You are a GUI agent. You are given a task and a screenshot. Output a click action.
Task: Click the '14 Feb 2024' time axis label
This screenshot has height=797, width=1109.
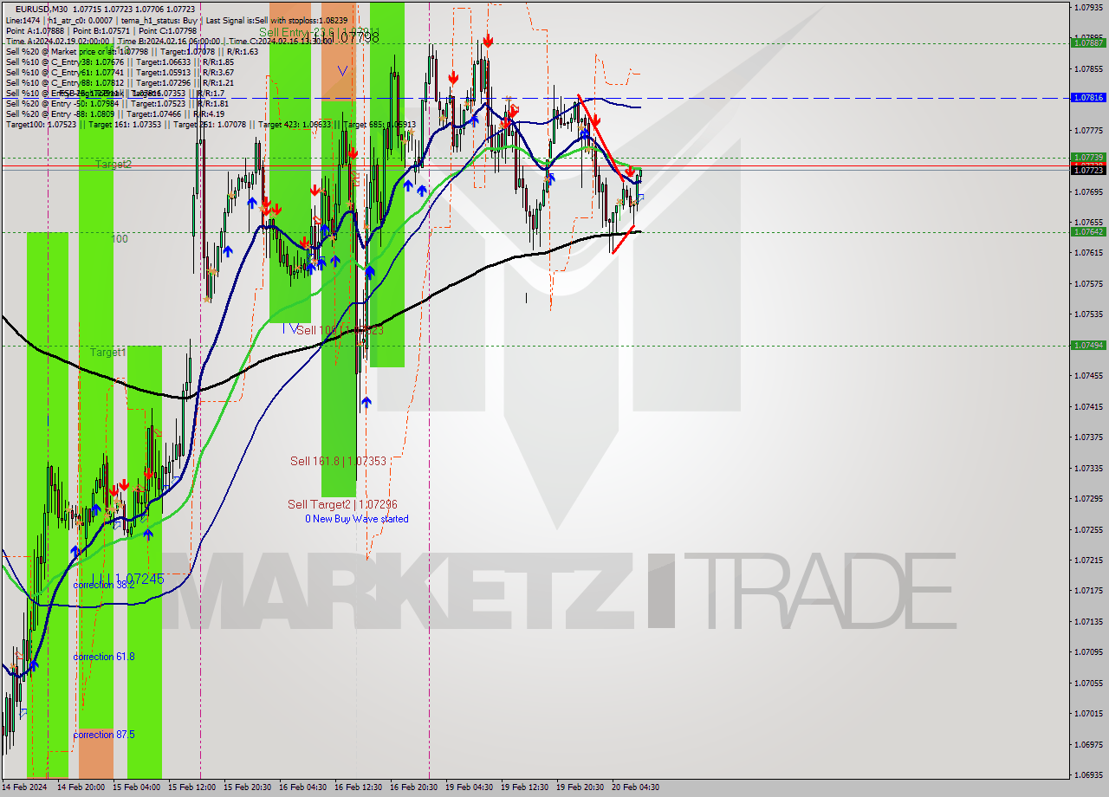click(x=25, y=787)
